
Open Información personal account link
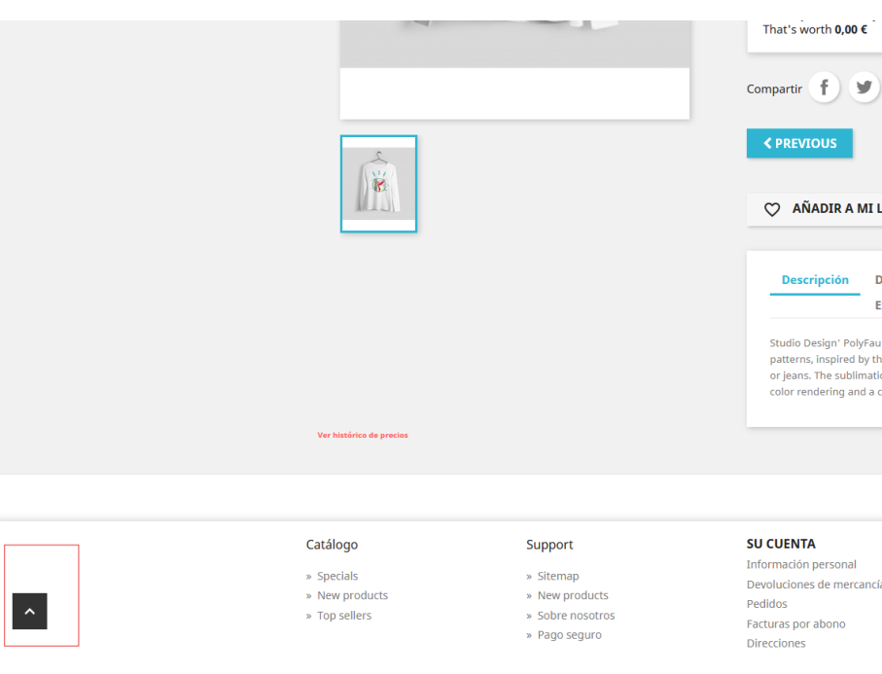(x=801, y=564)
